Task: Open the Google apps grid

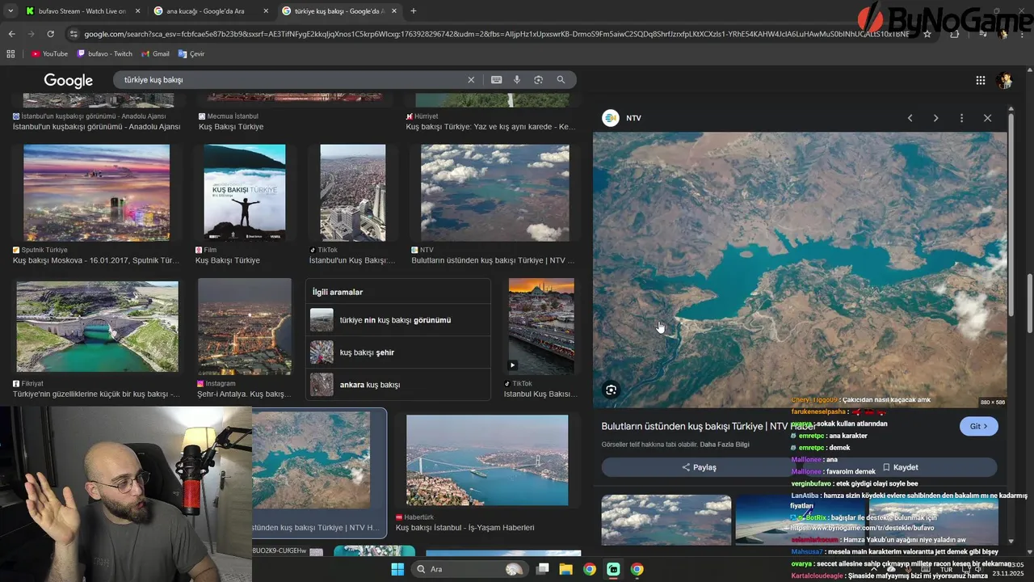Action: point(980,80)
